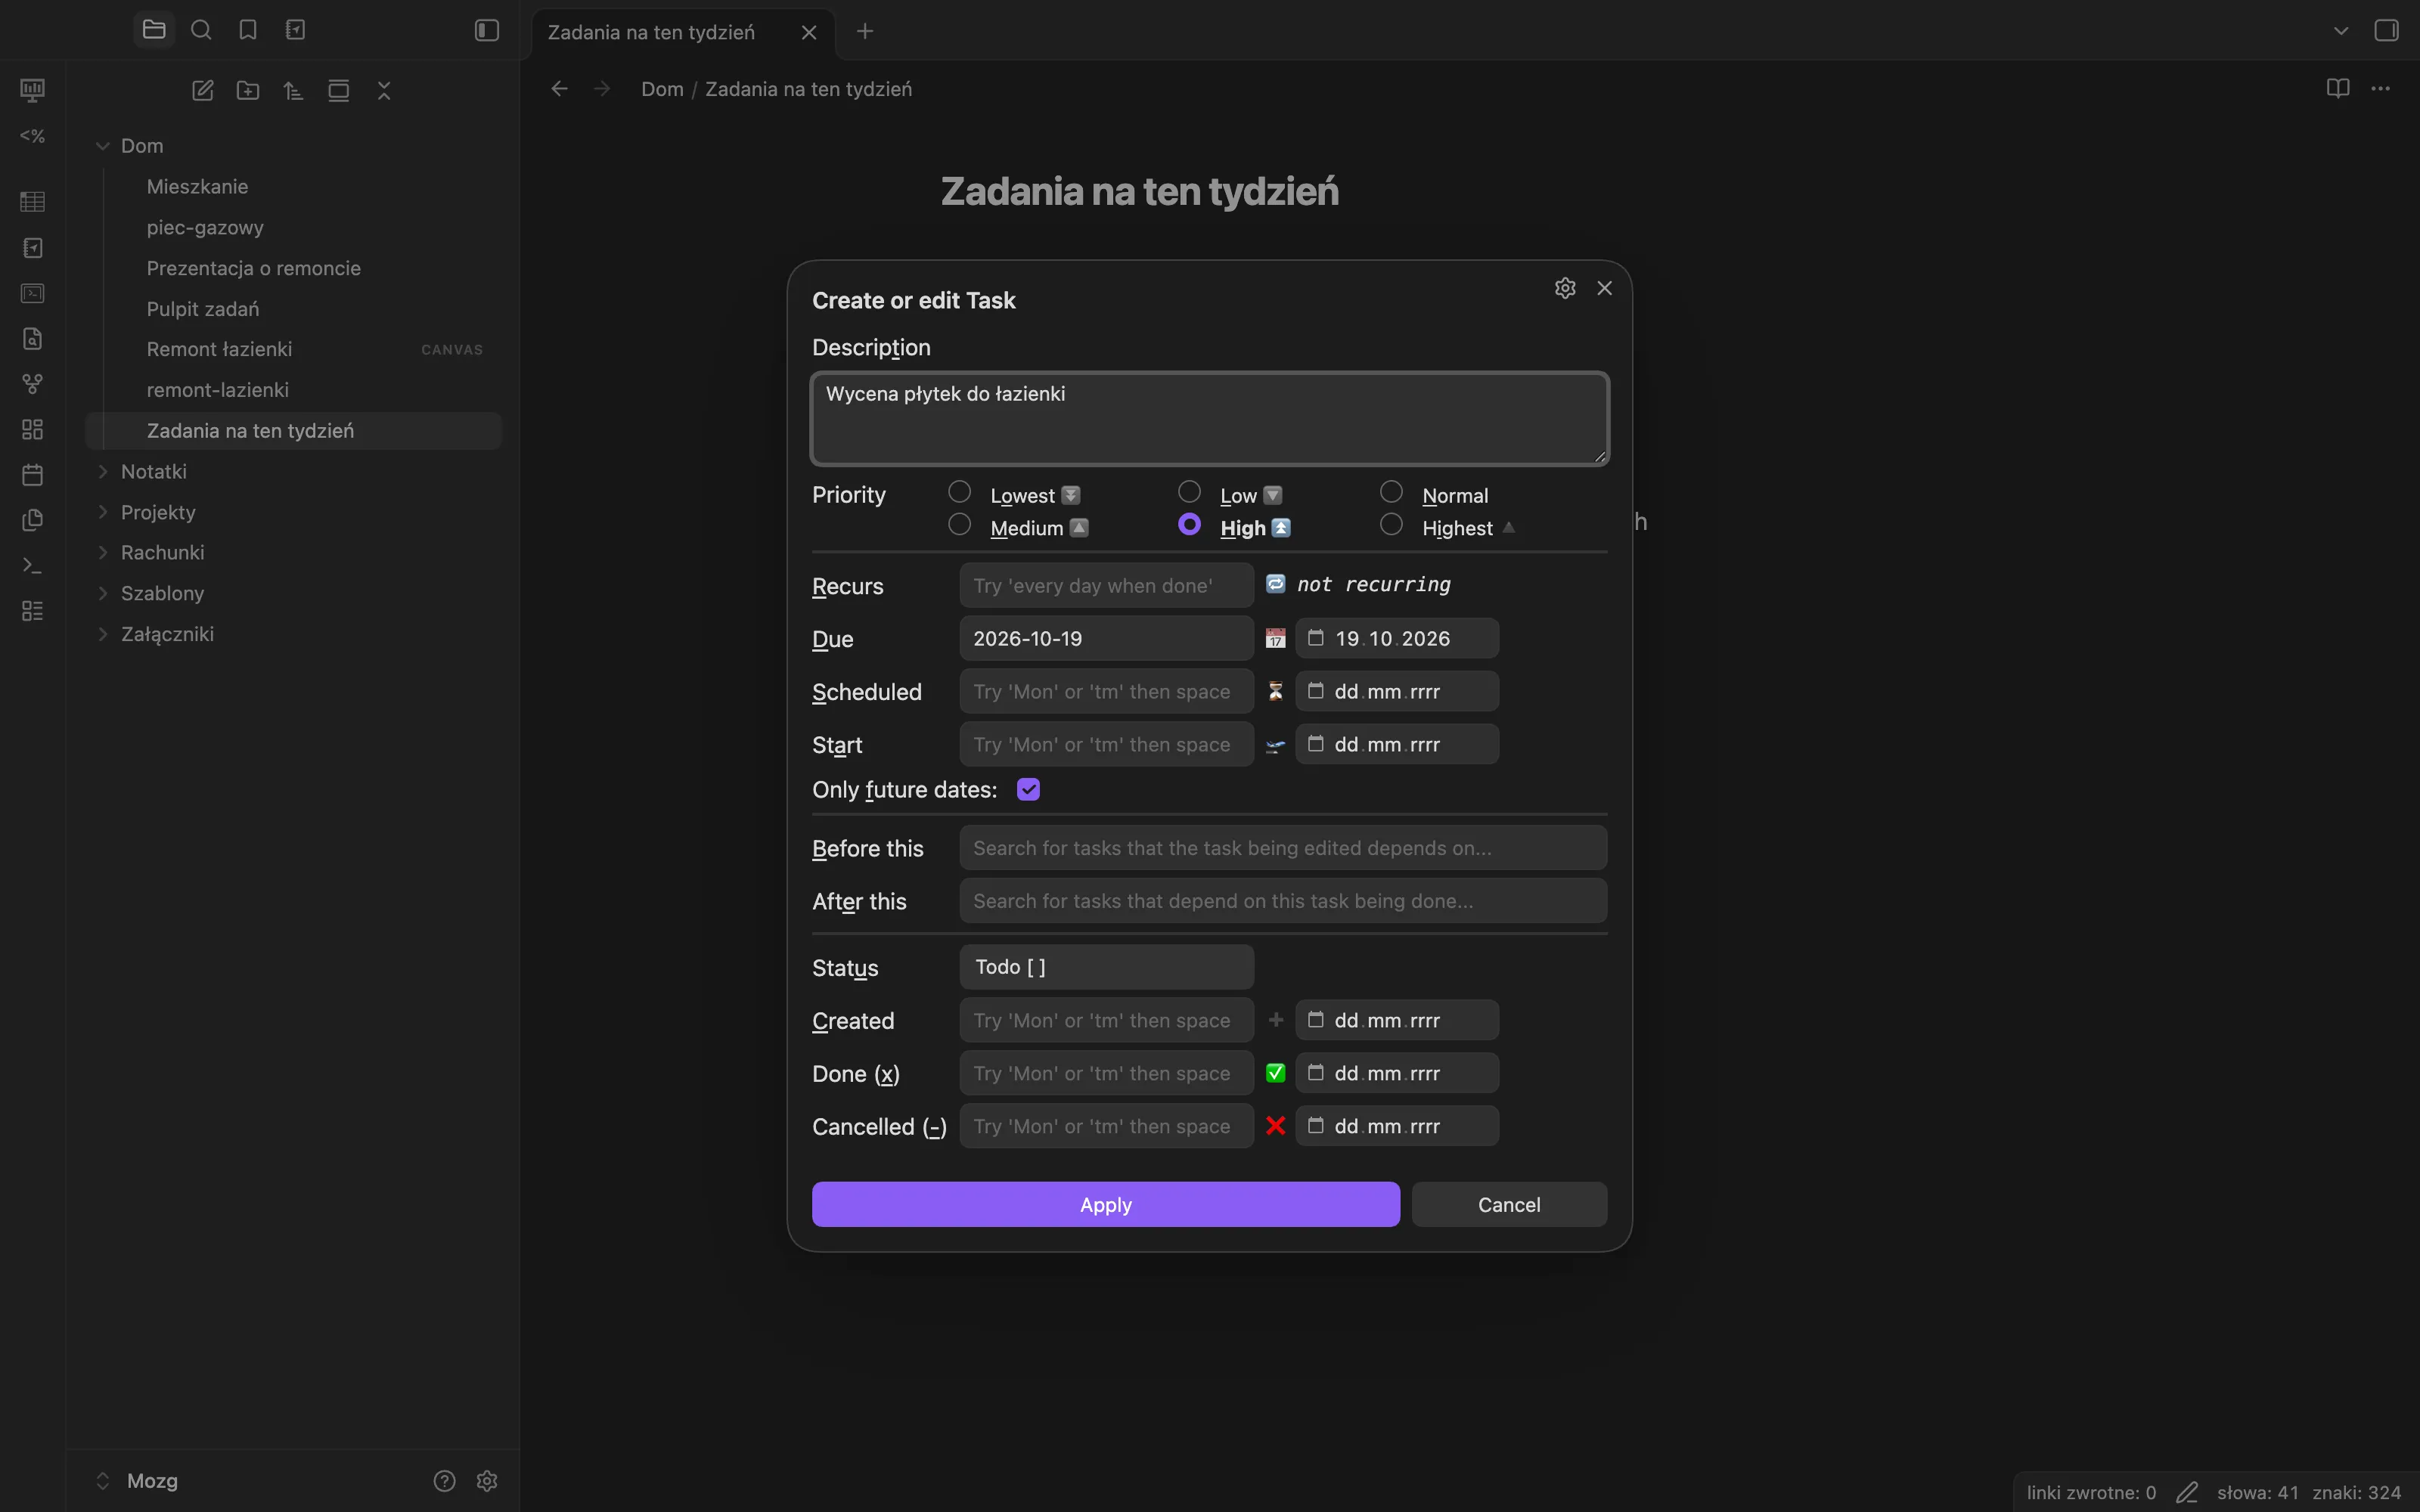Open the daily note calendar ribbon icon
Viewport: 2420px width, 1512px height.
[32, 474]
